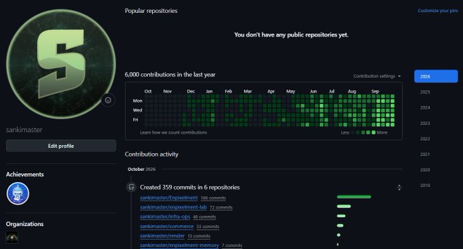Open Learn how we count contributions link
The width and height of the screenshot is (463, 249).
[x=173, y=133]
